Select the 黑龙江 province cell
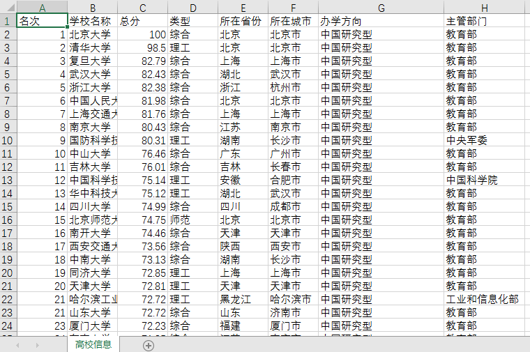 [243, 299]
